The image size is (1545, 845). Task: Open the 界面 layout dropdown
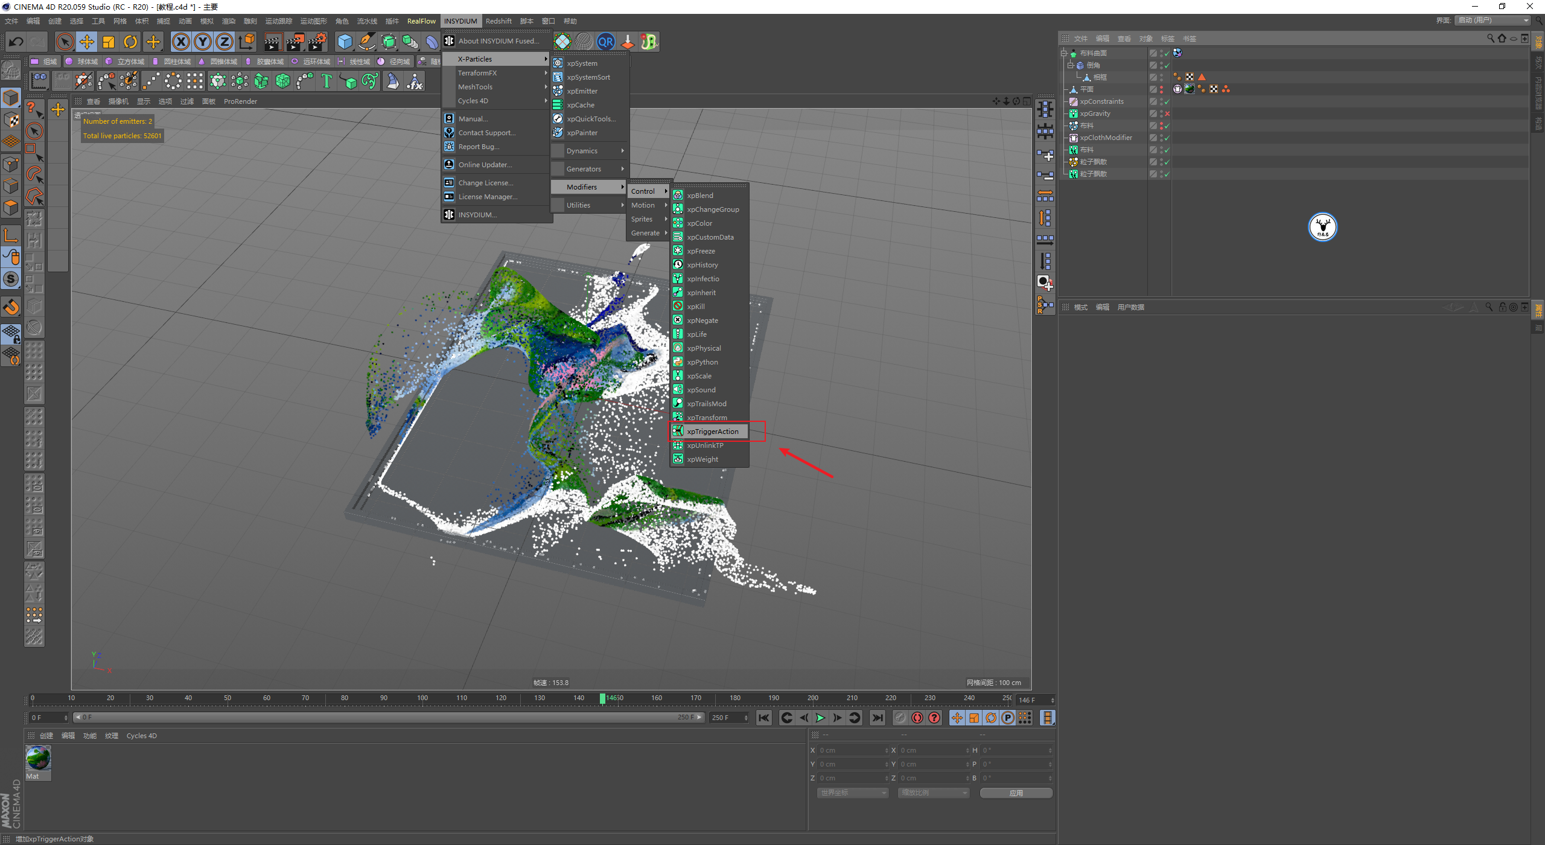1492,21
